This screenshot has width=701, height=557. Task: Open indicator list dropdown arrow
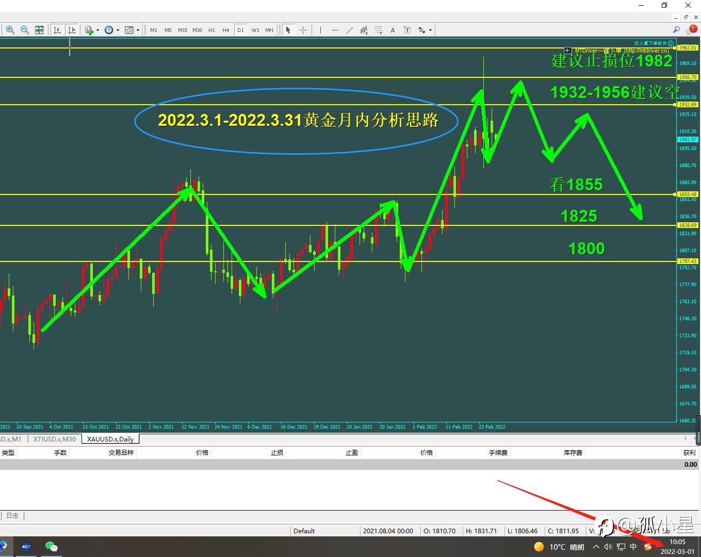click(97, 30)
